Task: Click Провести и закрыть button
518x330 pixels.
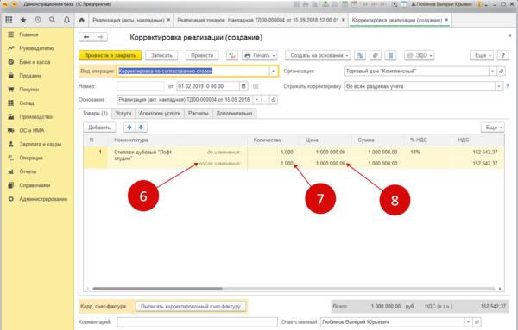Action: click(111, 55)
